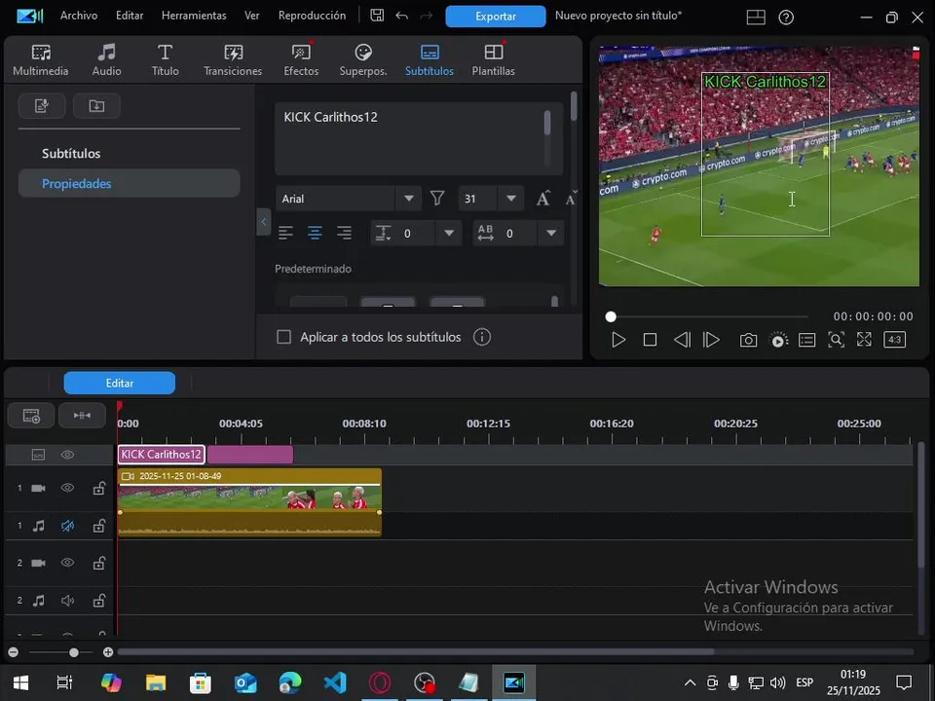The width and height of the screenshot is (935, 701).
Task: Open the Superpos. overlays tab
Action: pos(363,60)
